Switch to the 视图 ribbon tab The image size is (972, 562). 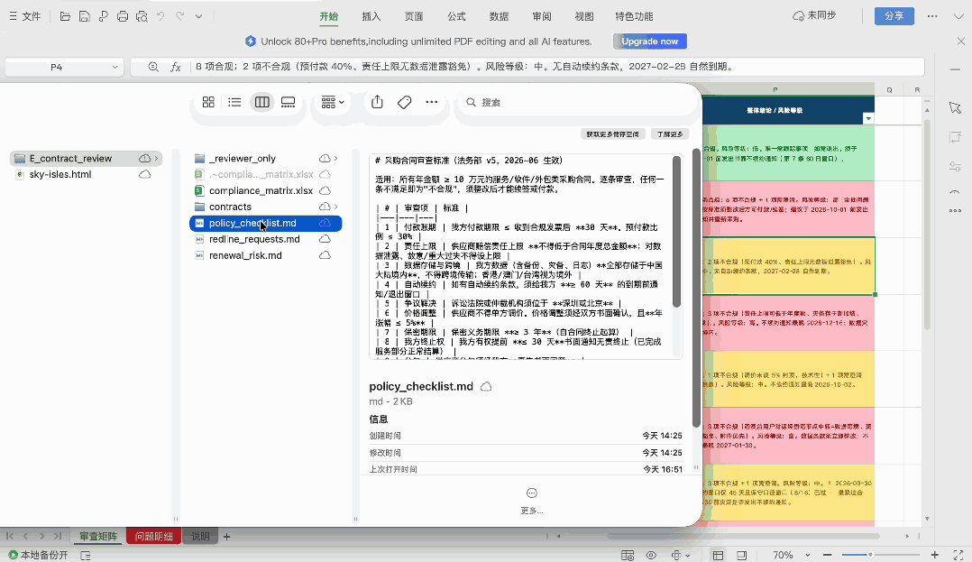(584, 17)
